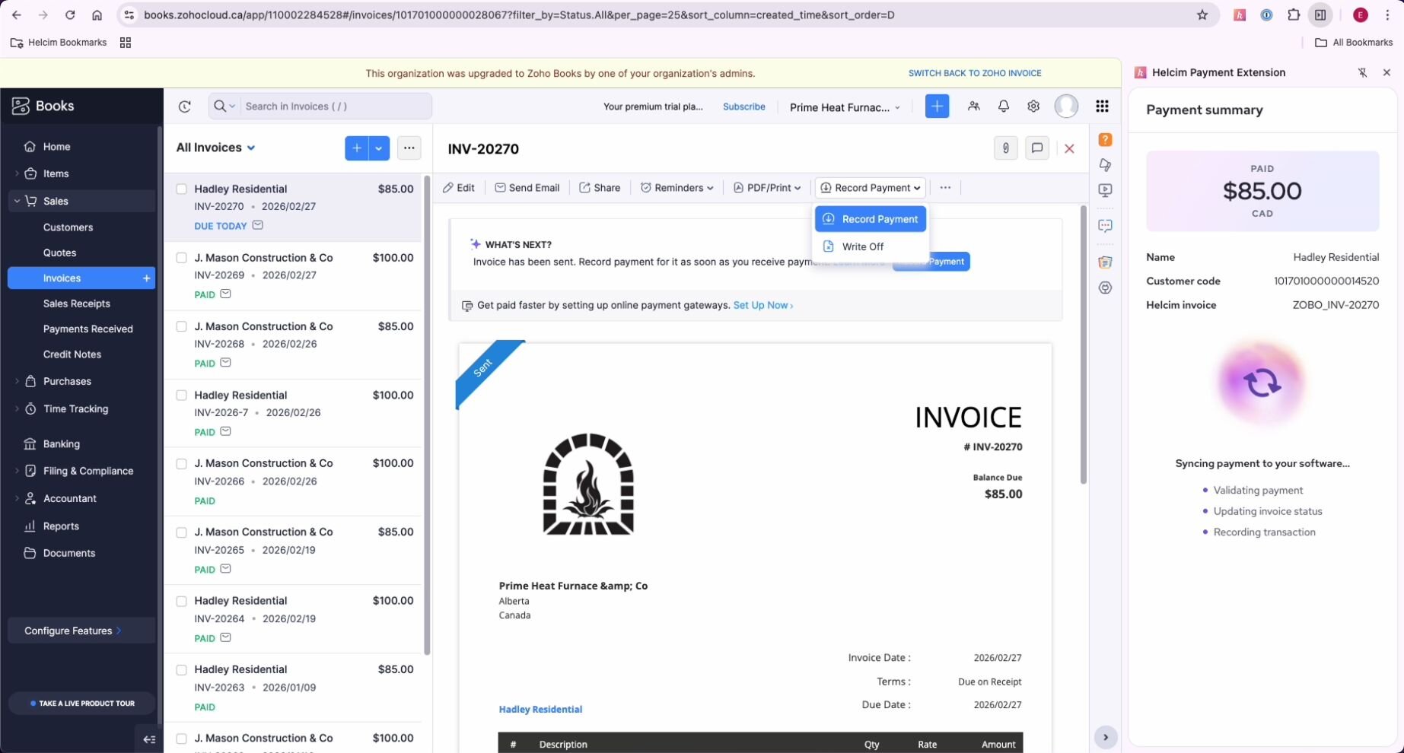The height and width of the screenshot is (753, 1404).
Task: Select the checkbox for invoice INV-20270
Action: pyautogui.click(x=181, y=189)
